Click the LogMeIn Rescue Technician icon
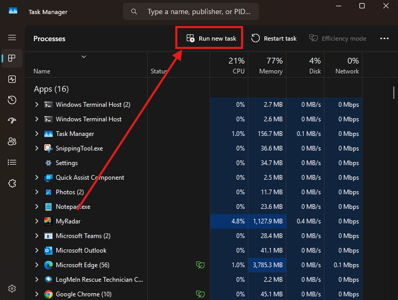The height and width of the screenshot is (300, 398). pyautogui.click(x=48, y=280)
